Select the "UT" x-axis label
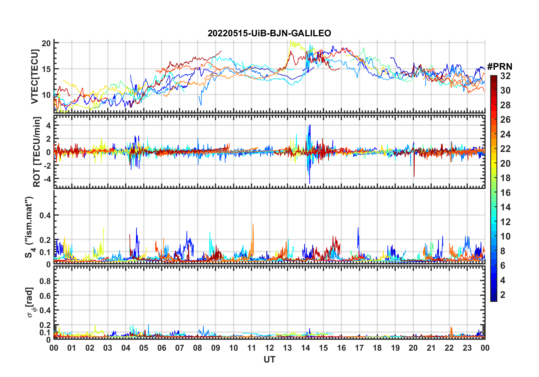The height and width of the screenshot is (377, 539). (x=269, y=360)
